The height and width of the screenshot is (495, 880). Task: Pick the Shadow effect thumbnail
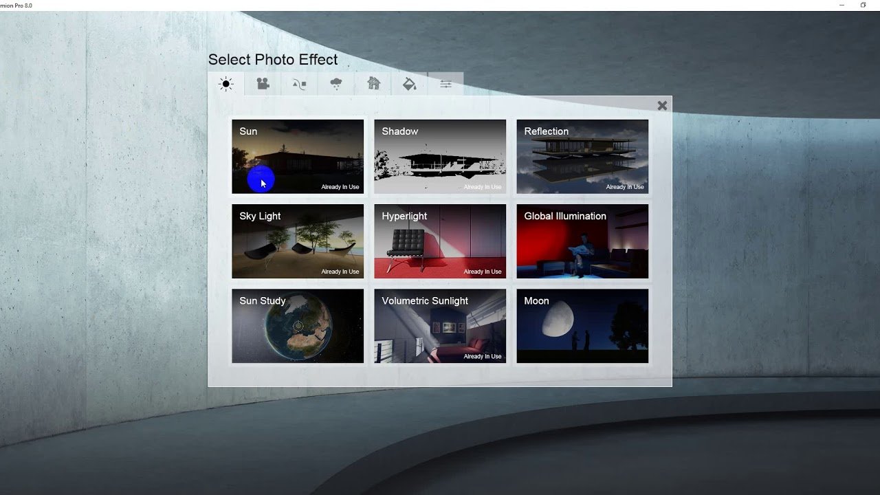coord(440,157)
